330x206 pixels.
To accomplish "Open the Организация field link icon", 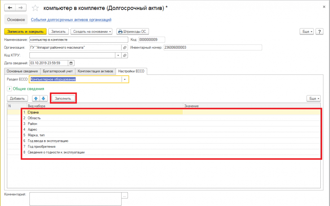I will click(125, 48).
